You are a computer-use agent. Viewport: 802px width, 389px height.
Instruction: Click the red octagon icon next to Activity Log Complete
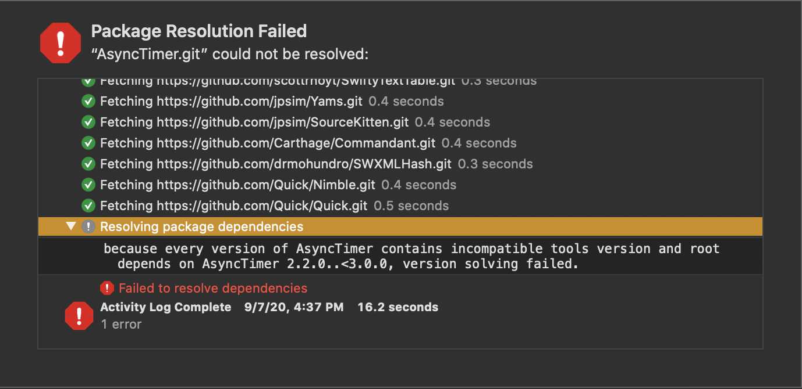pyautogui.click(x=79, y=315)
